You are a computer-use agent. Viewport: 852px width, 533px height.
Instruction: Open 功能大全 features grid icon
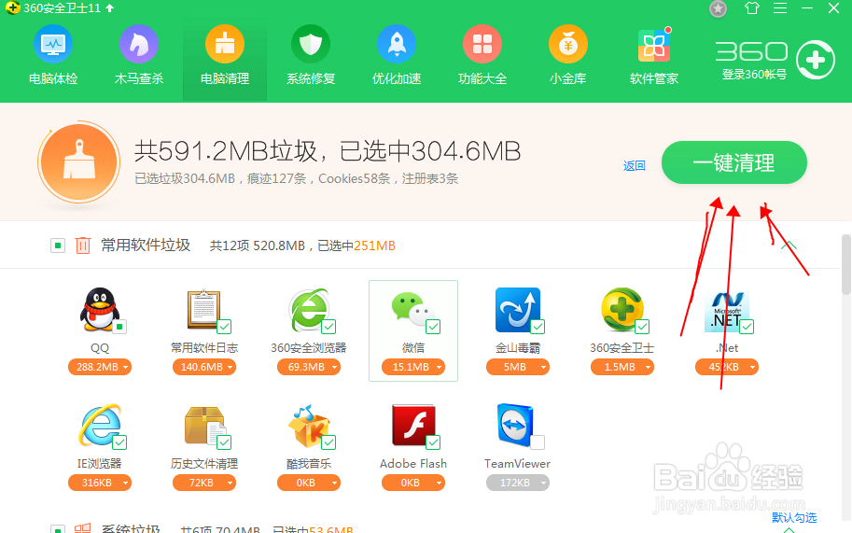(482, 45)
